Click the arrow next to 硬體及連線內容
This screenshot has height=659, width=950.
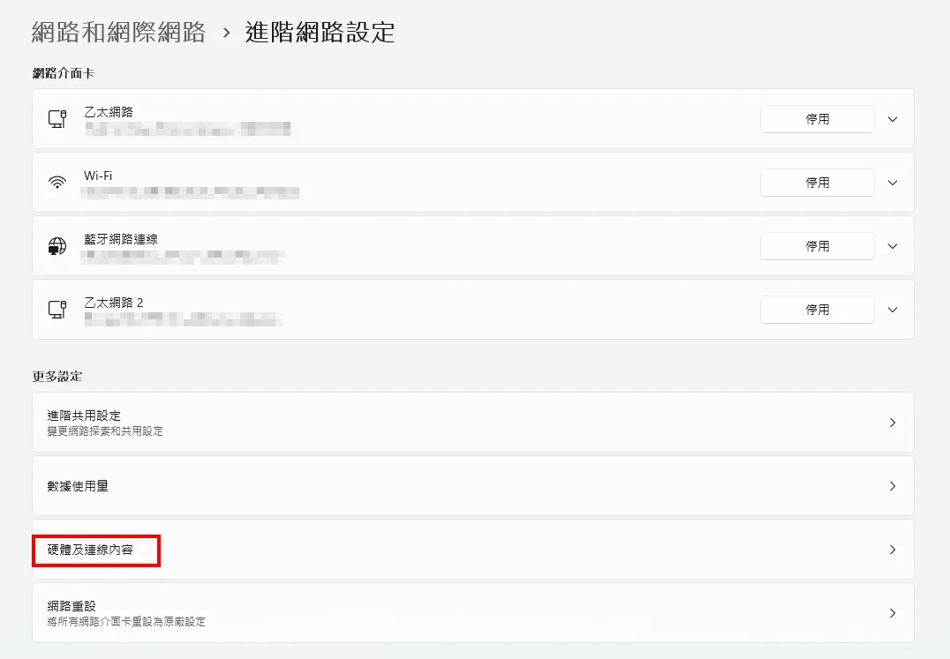[x=893, y=550]
